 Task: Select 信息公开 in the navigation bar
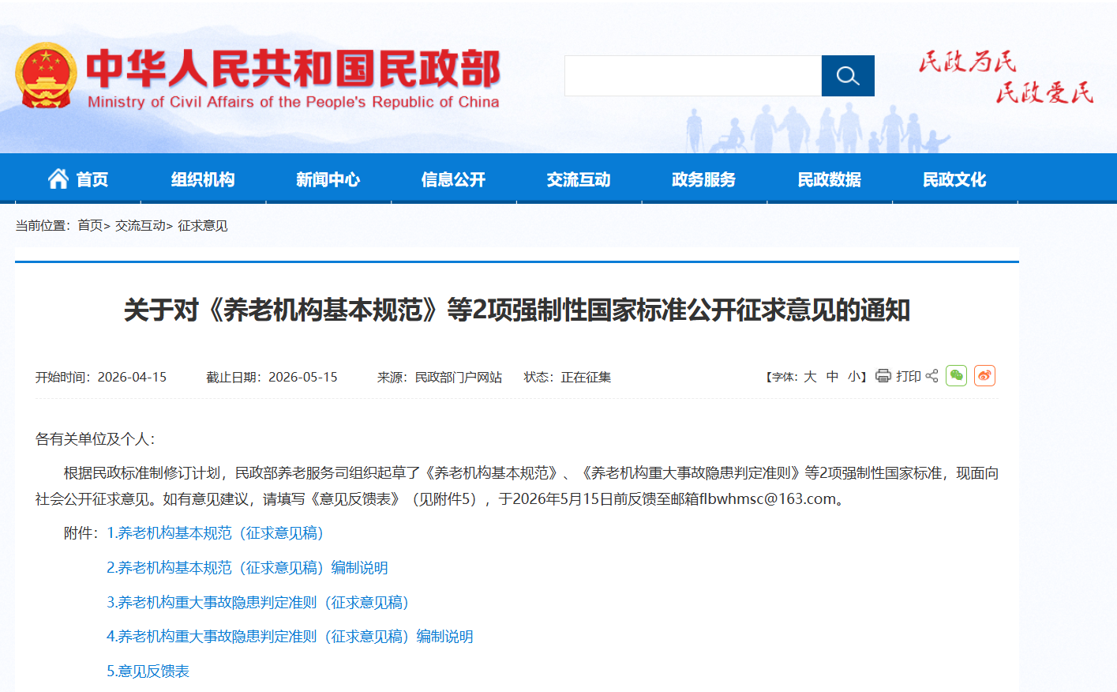pos(454,179)
